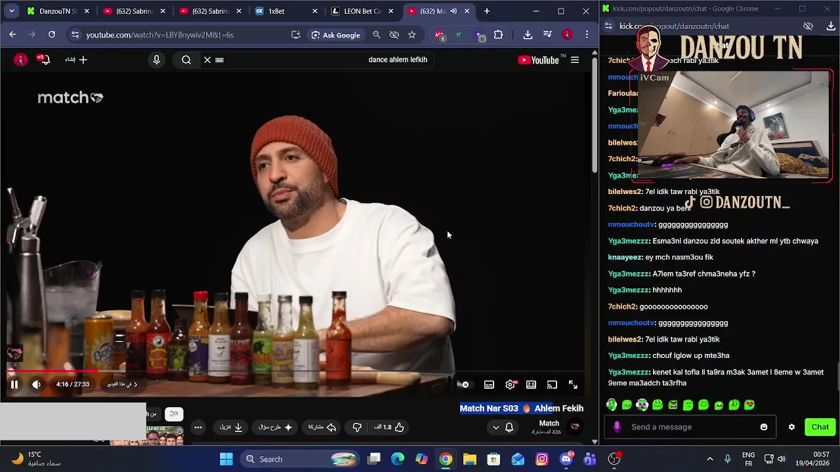
Task: Go back in browser history
Action: pyautogui.click(x=12, y=35)
